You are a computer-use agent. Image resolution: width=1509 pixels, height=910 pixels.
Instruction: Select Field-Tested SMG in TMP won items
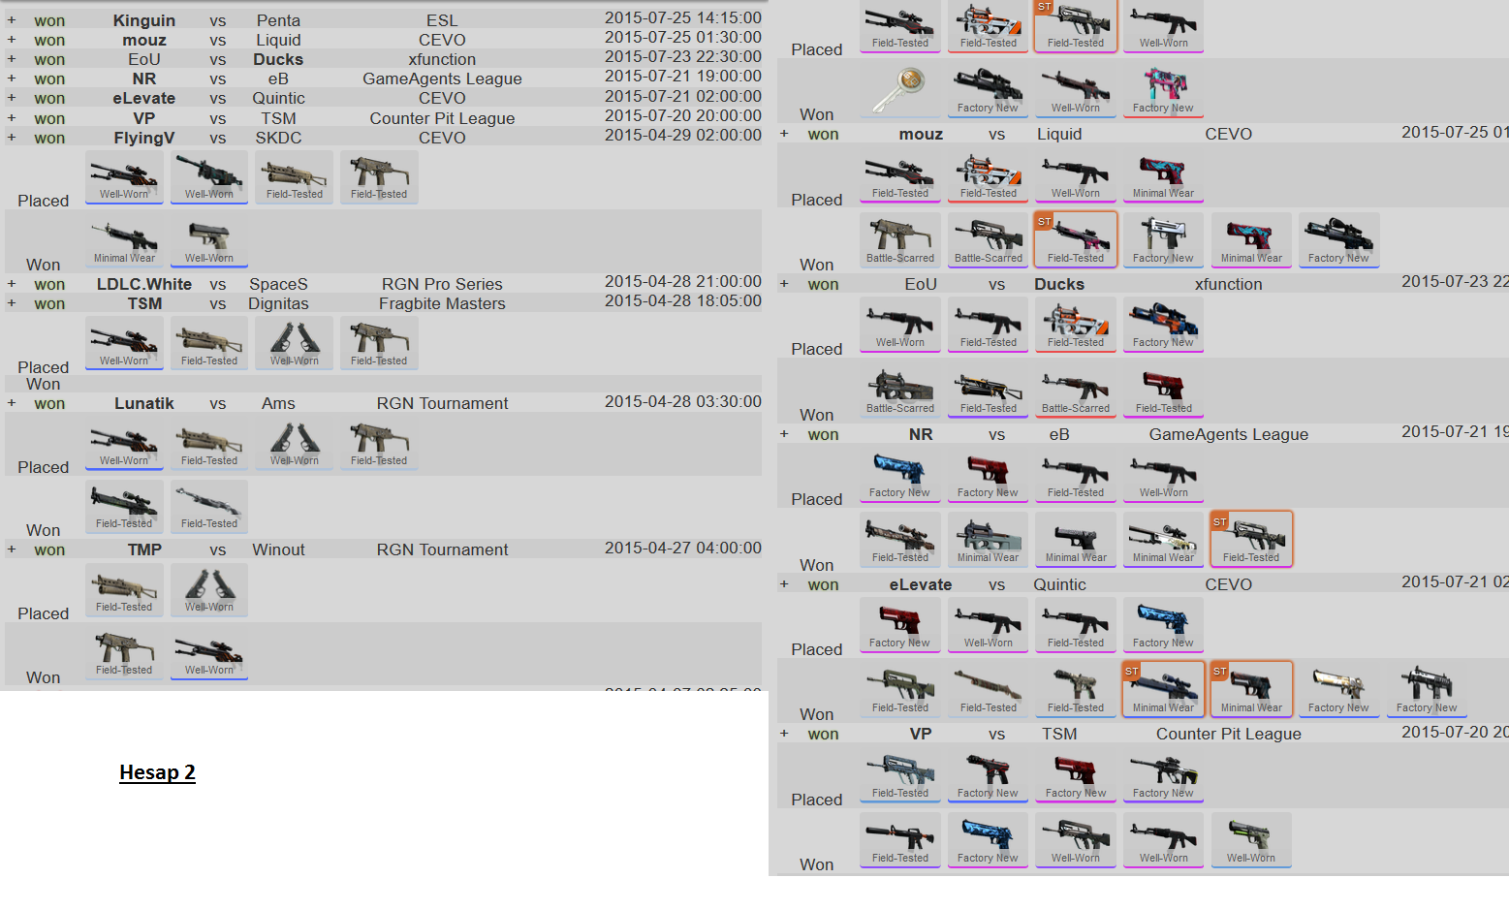pyautogui.click(x=124, y=652)
